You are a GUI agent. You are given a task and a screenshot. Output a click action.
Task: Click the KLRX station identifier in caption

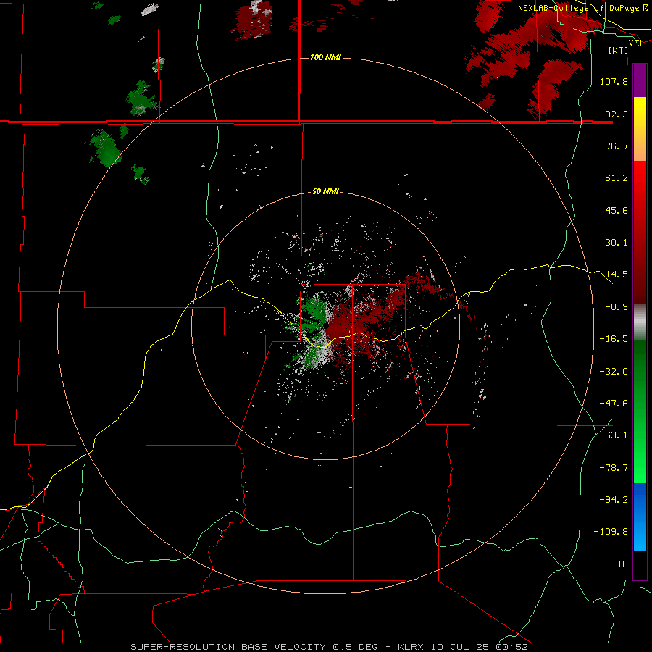click(412, 647)
